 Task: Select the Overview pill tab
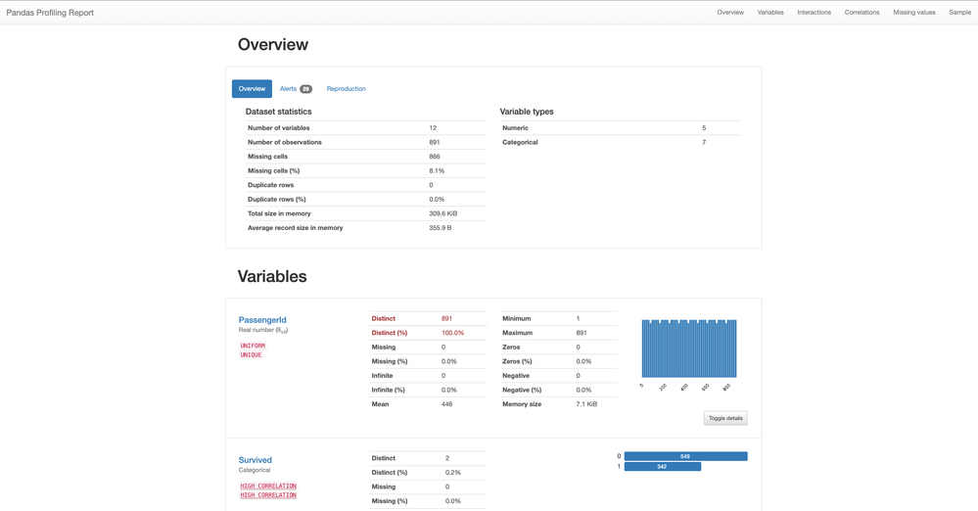(x=252, y=89)
